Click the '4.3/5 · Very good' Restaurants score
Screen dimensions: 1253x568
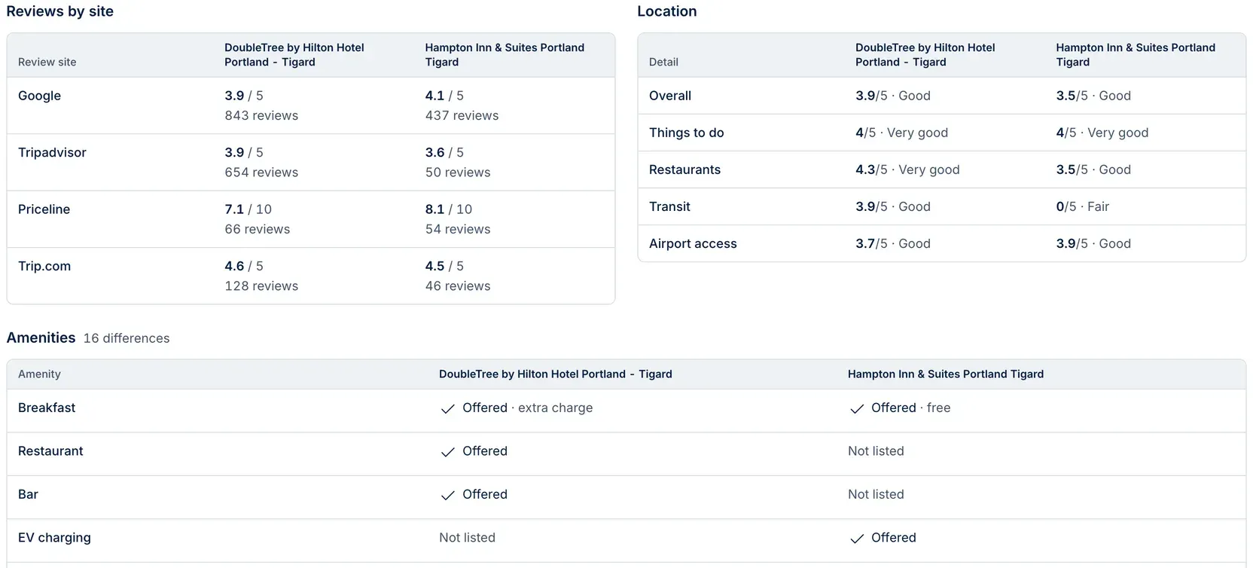point(907,169)
